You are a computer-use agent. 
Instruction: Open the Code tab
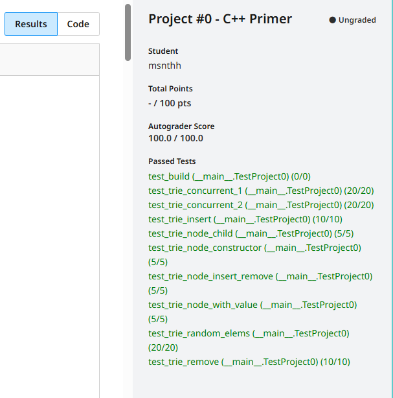pyautogui.click(x=78, y=24)
